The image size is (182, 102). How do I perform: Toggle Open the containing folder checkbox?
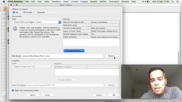pyautogui.click(x=13, y=90)
